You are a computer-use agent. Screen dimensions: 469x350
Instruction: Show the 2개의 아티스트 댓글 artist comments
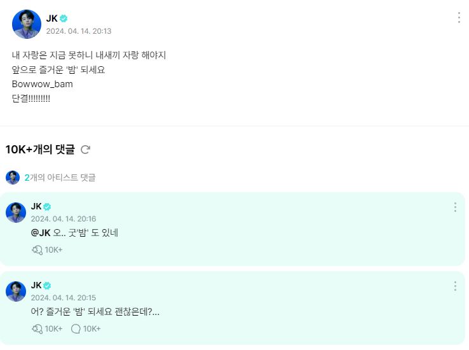click(x=60, y=178)
